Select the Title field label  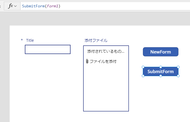coord(30,40)
